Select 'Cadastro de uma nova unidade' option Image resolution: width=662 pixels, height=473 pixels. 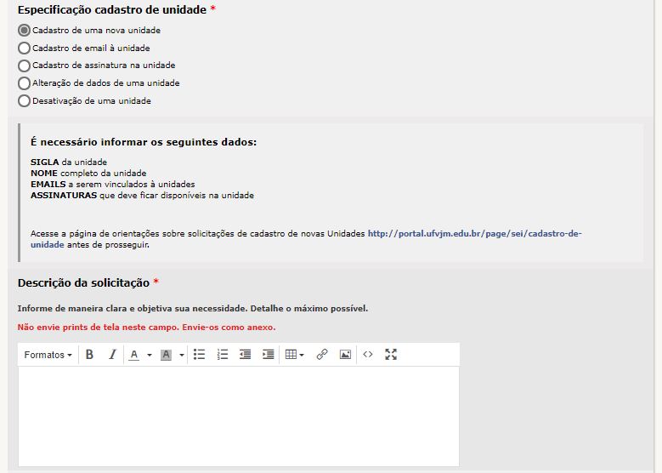[24, 31]
